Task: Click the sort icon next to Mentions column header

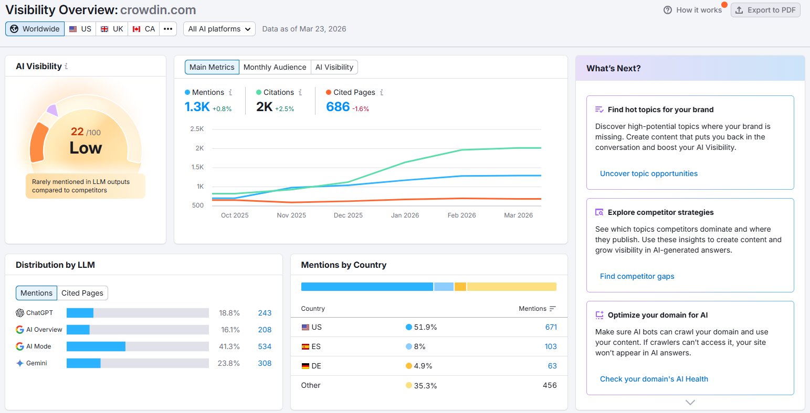Action: pos(553,309)
